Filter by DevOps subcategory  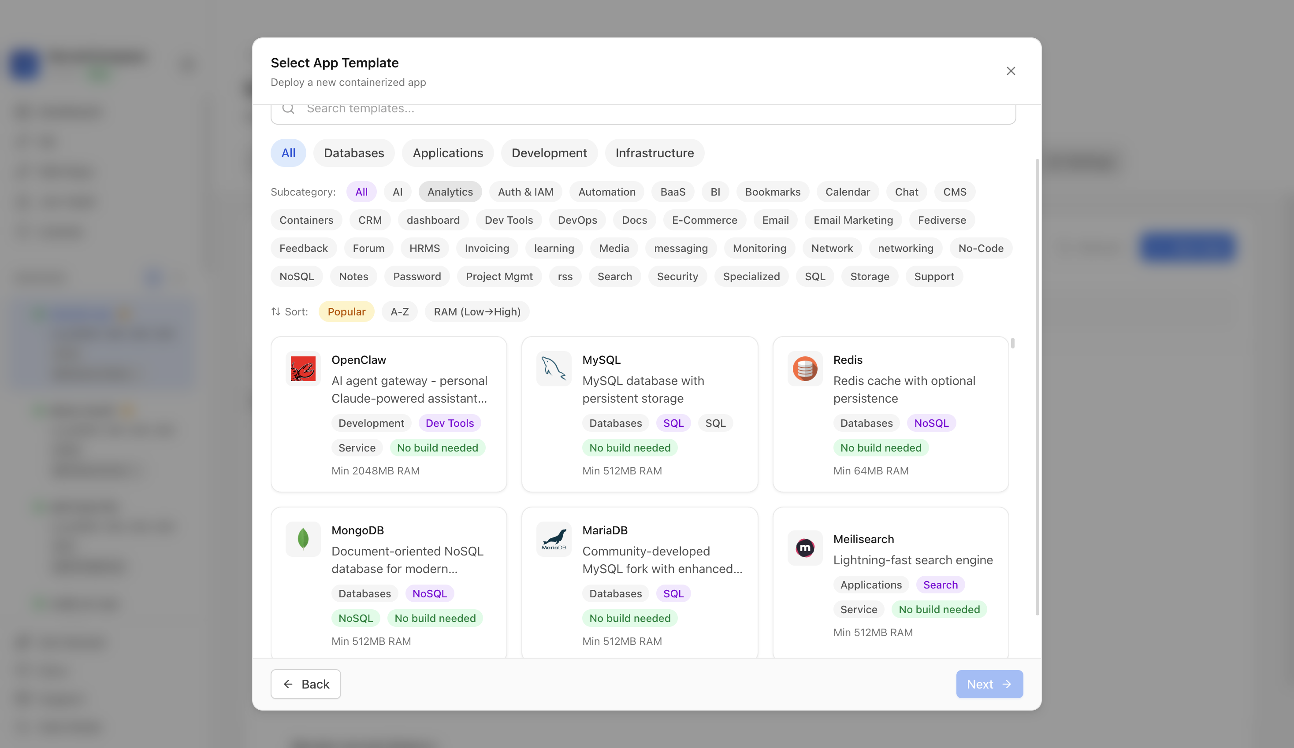point(577,220)
